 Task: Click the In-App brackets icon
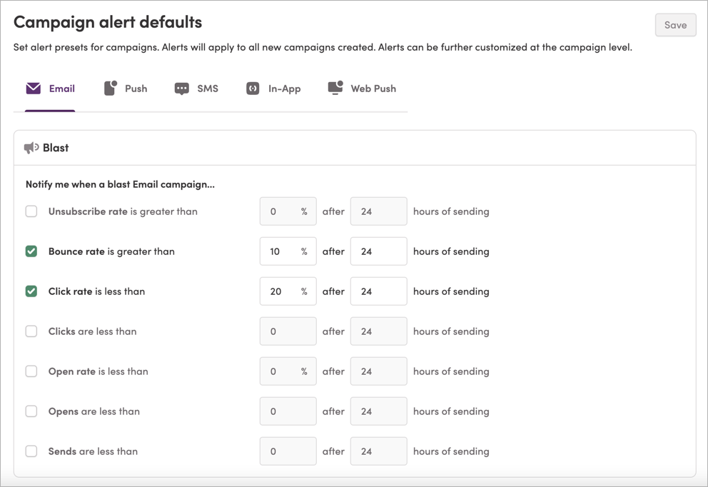pos(254,88)
